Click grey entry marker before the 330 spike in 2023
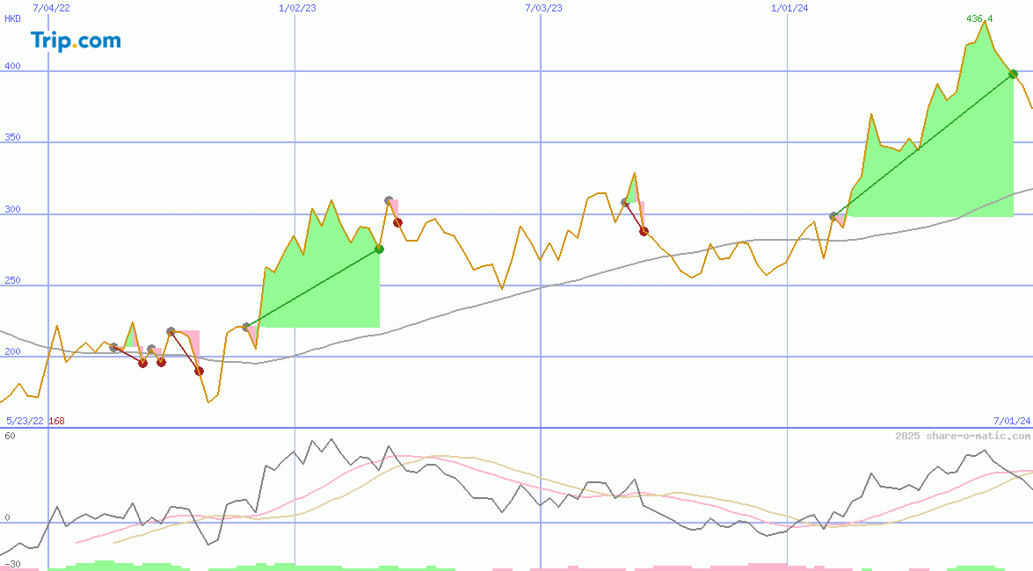Viewport: 1033px width, 571px height. pyautogui.click(x=625, y=202)
